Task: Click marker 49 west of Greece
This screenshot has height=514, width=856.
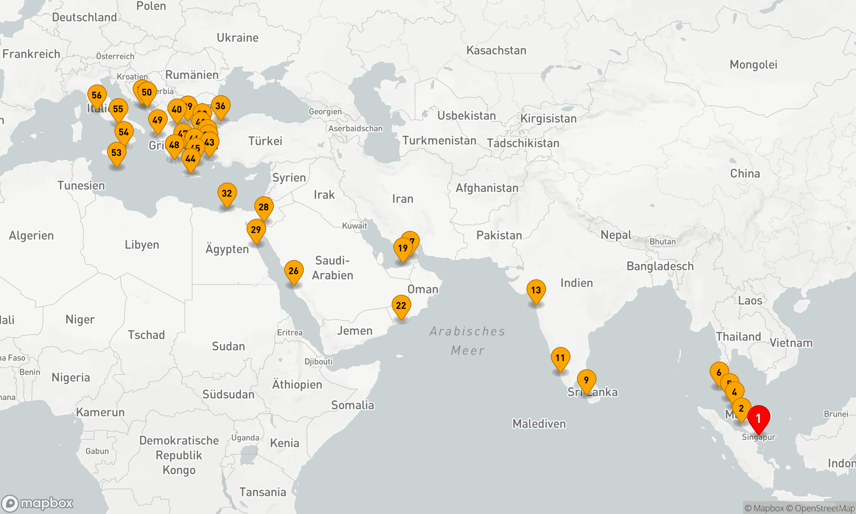Action: coord(158,120)
